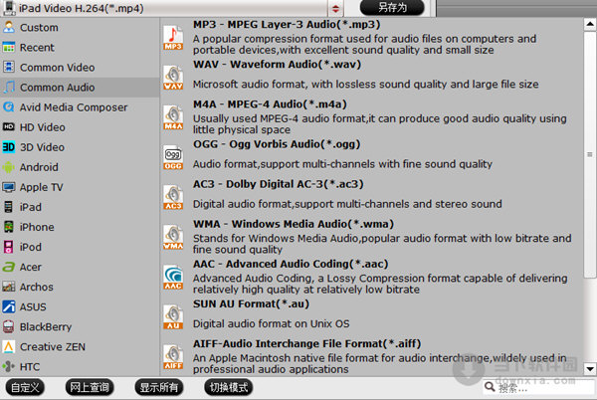This screenshot has height=400, width=597.
Task: Click the AIFF format icon
Action: pos(173,357)
